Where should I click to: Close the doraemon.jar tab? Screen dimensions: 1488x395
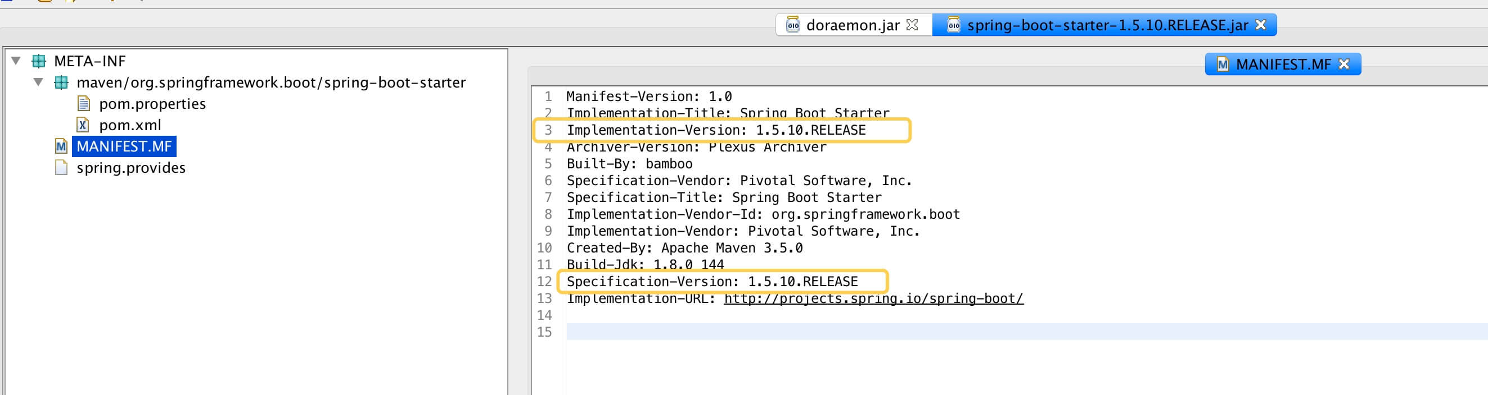(912, 25)
